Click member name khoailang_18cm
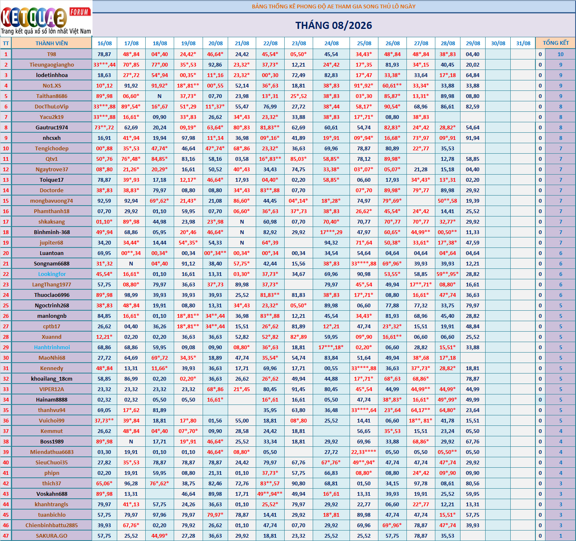 click(51, 379)
